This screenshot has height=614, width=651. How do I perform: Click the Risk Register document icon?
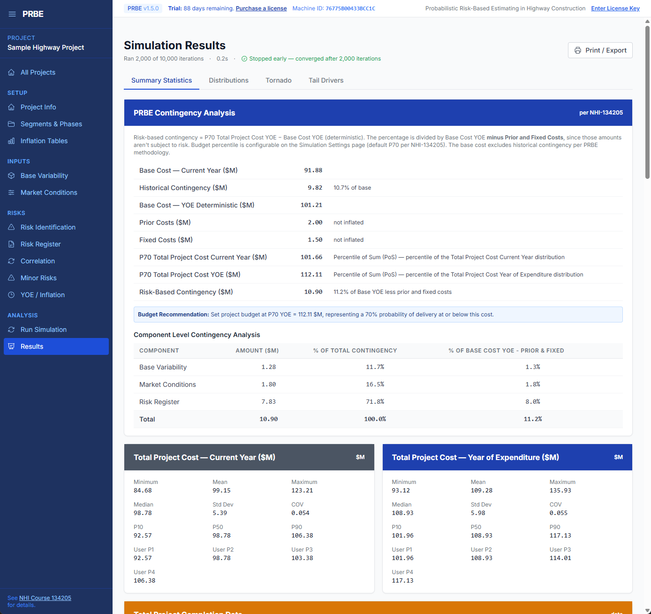pos(11,244)
